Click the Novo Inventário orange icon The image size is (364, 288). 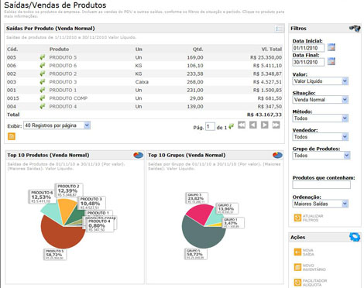coord(297,267)
